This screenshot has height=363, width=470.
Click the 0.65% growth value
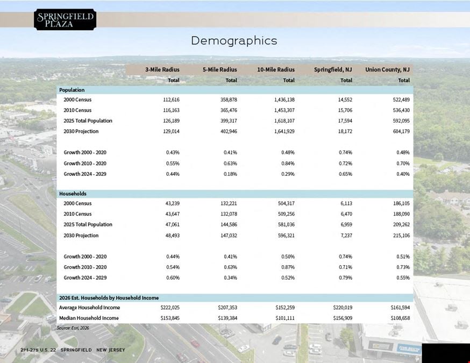coord(346,174)
